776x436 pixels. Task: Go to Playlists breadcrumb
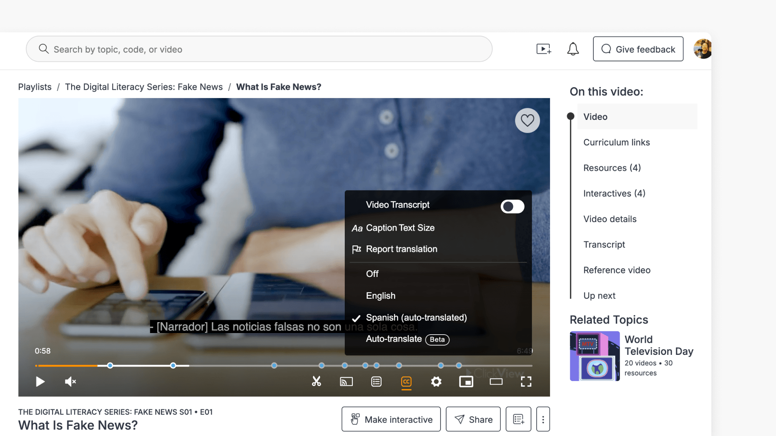click(x=35, y=87)
